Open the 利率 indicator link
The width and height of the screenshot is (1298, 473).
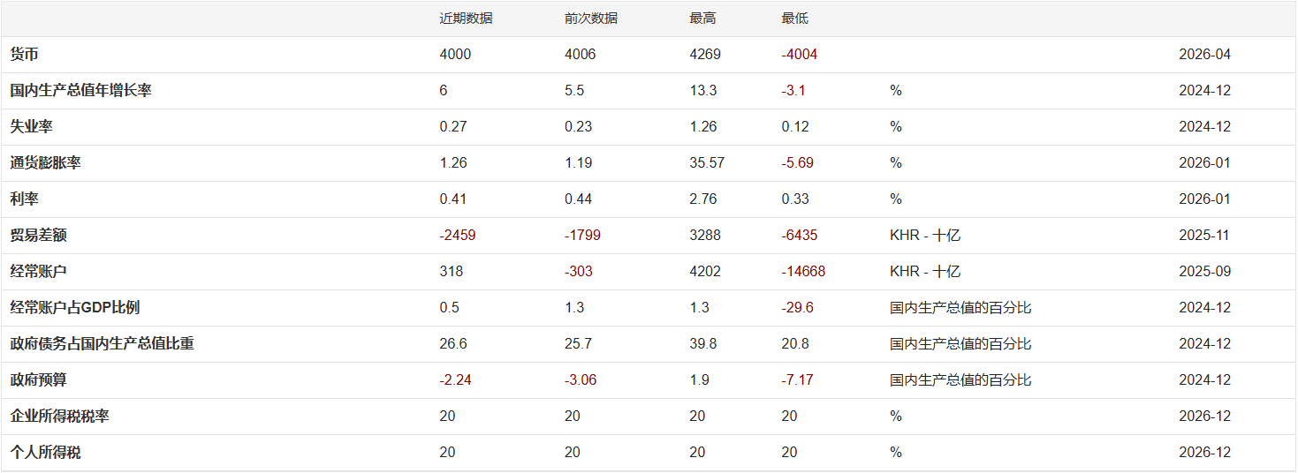pyautogui.click(x=25, y=199)
